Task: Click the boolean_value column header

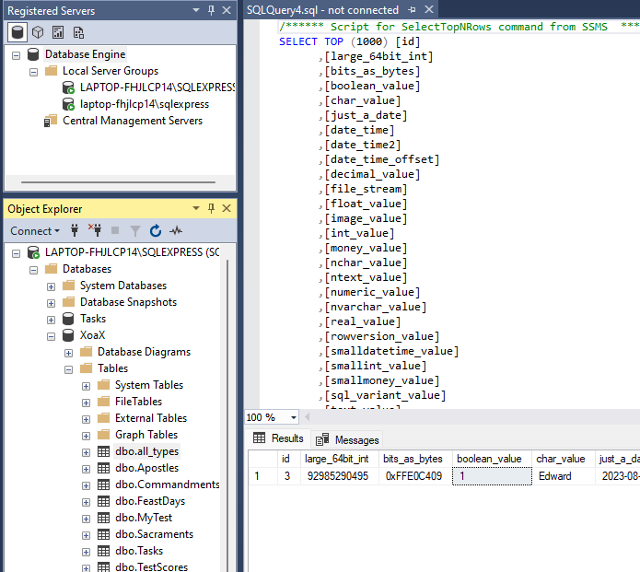Action: pyautogui.click(x=492, y=459)
